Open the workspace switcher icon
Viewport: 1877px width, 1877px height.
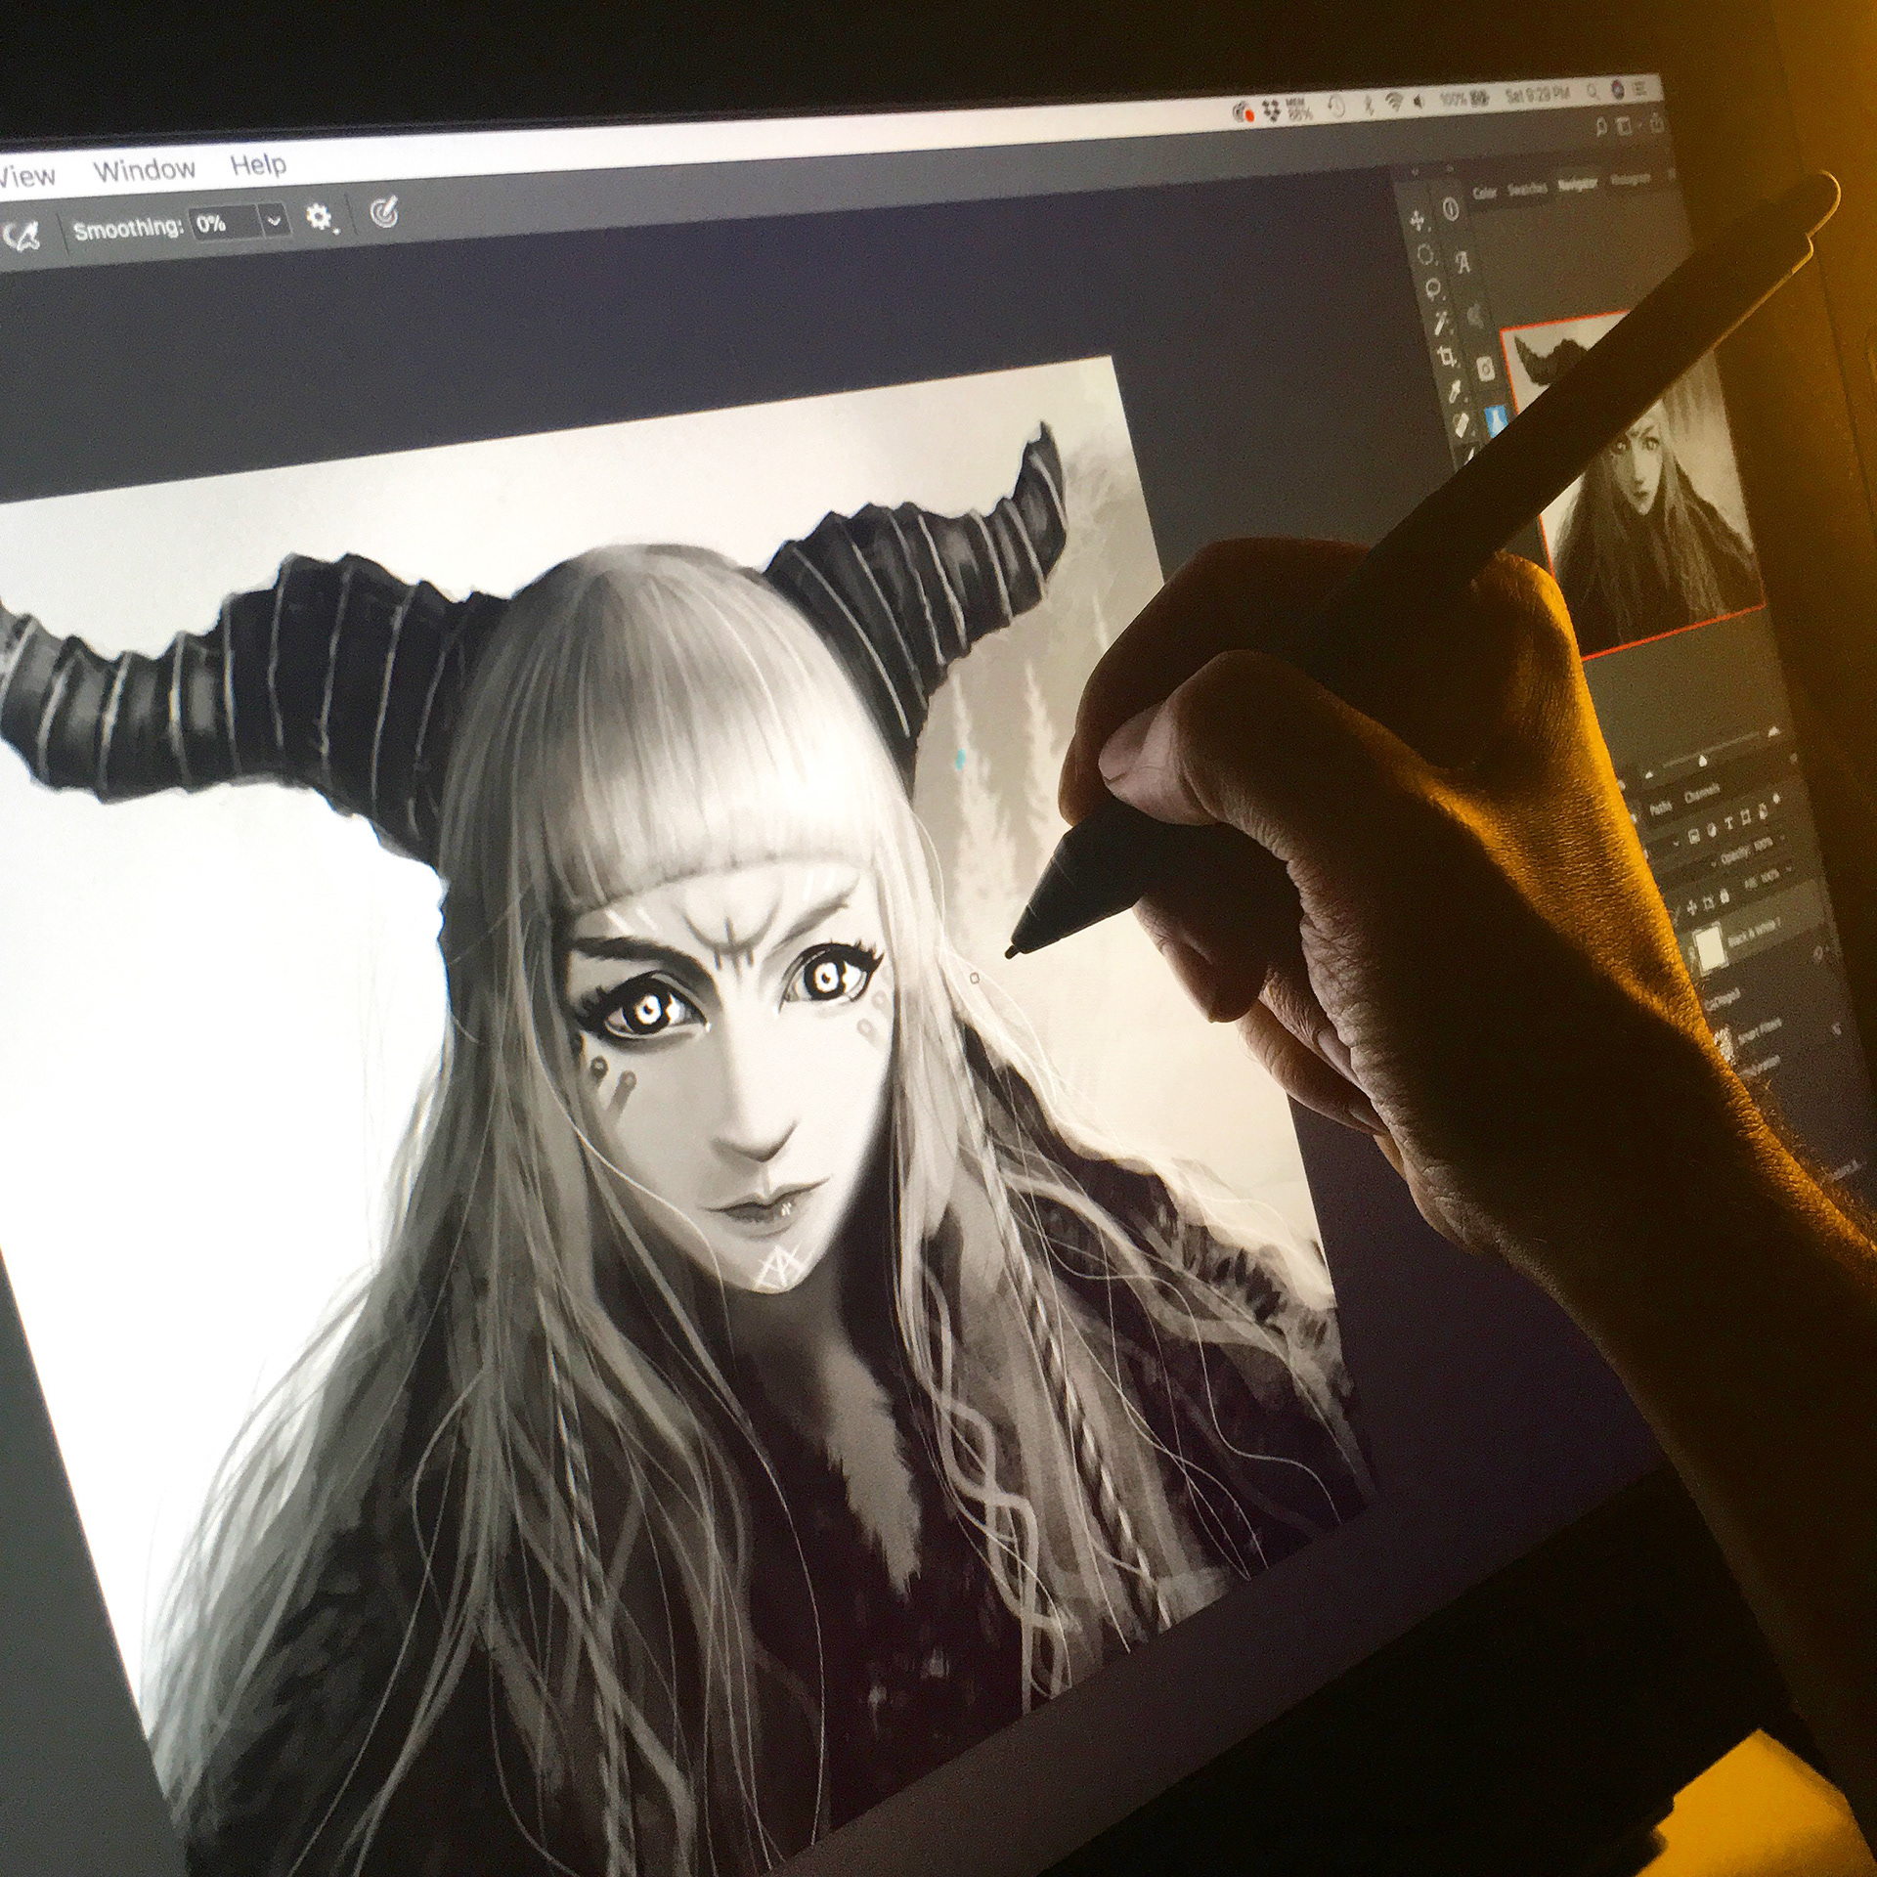1625,126
